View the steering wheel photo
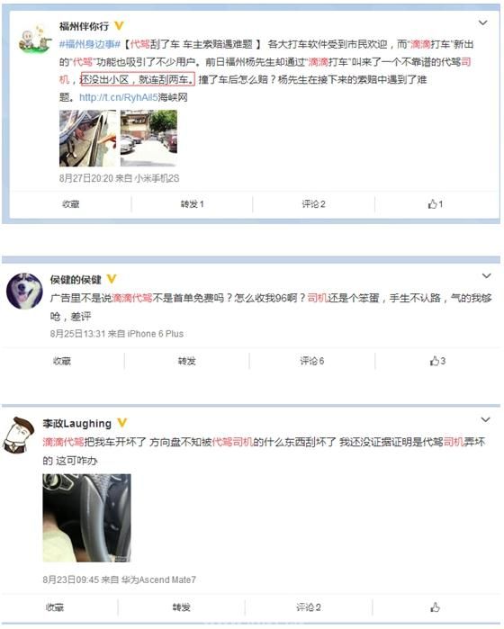This screenshot has height=629, width=504. pos(86,518)
